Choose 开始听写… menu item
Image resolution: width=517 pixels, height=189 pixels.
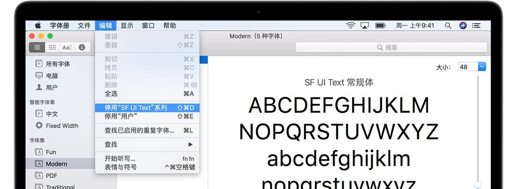pos(147,159)
